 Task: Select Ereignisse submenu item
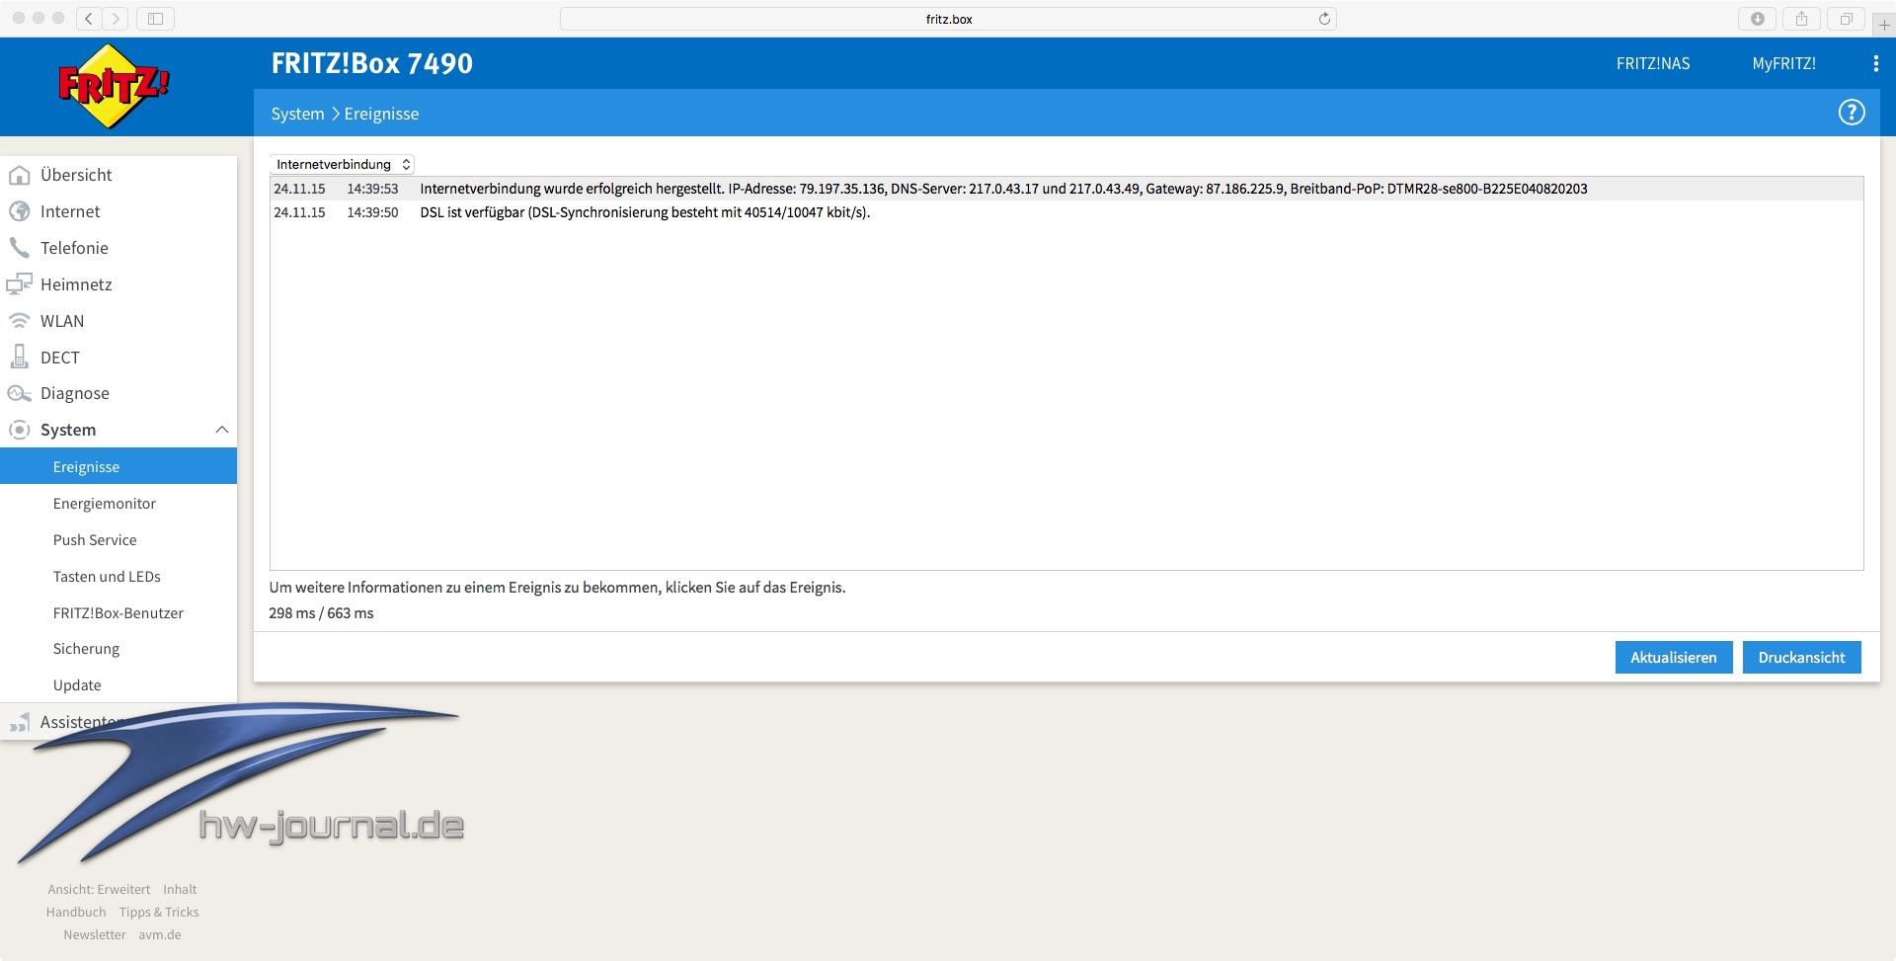tap(118, 466)
